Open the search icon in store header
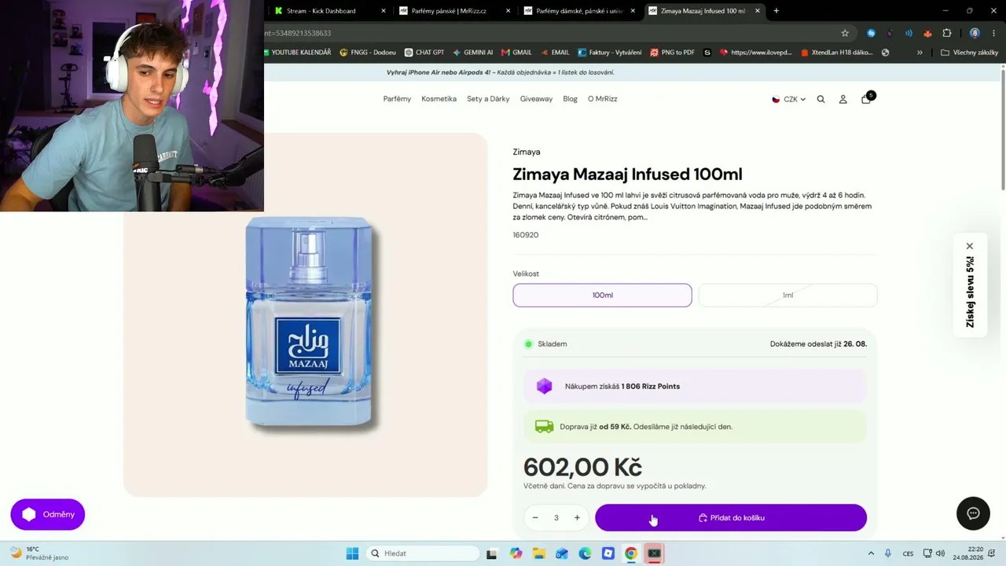 821,99
